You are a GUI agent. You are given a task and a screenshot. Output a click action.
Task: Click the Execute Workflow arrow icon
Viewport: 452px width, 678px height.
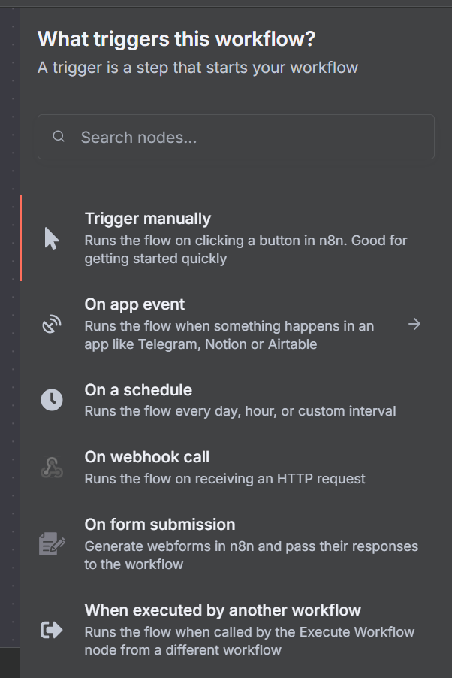click(51, 630)
